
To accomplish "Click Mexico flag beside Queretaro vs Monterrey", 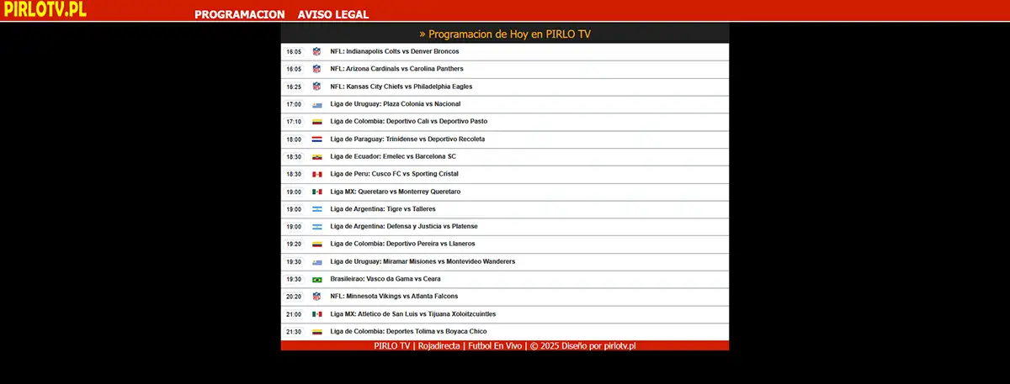I will coord(317,192).
